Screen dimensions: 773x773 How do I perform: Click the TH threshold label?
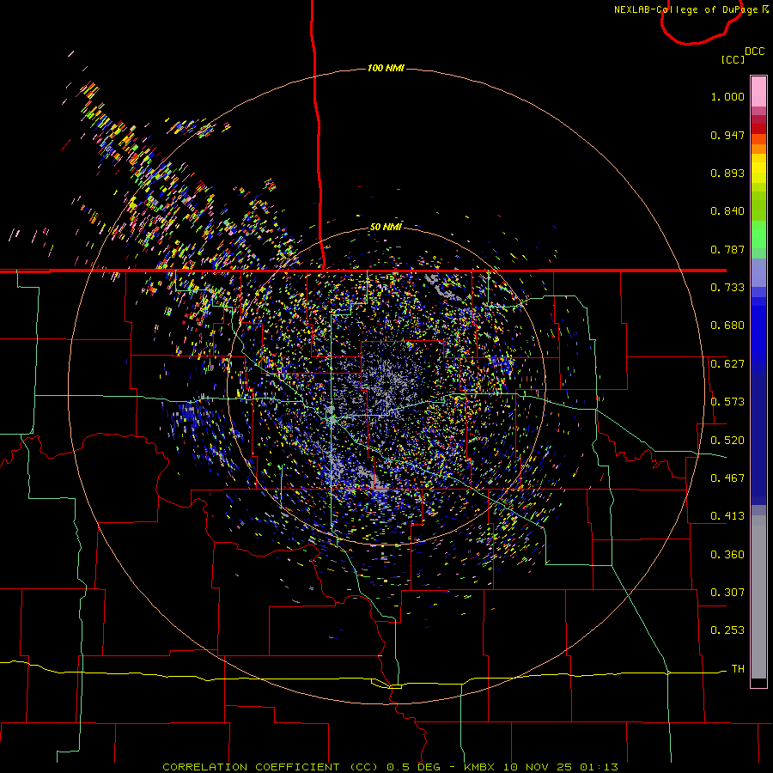tap(738, 669)
